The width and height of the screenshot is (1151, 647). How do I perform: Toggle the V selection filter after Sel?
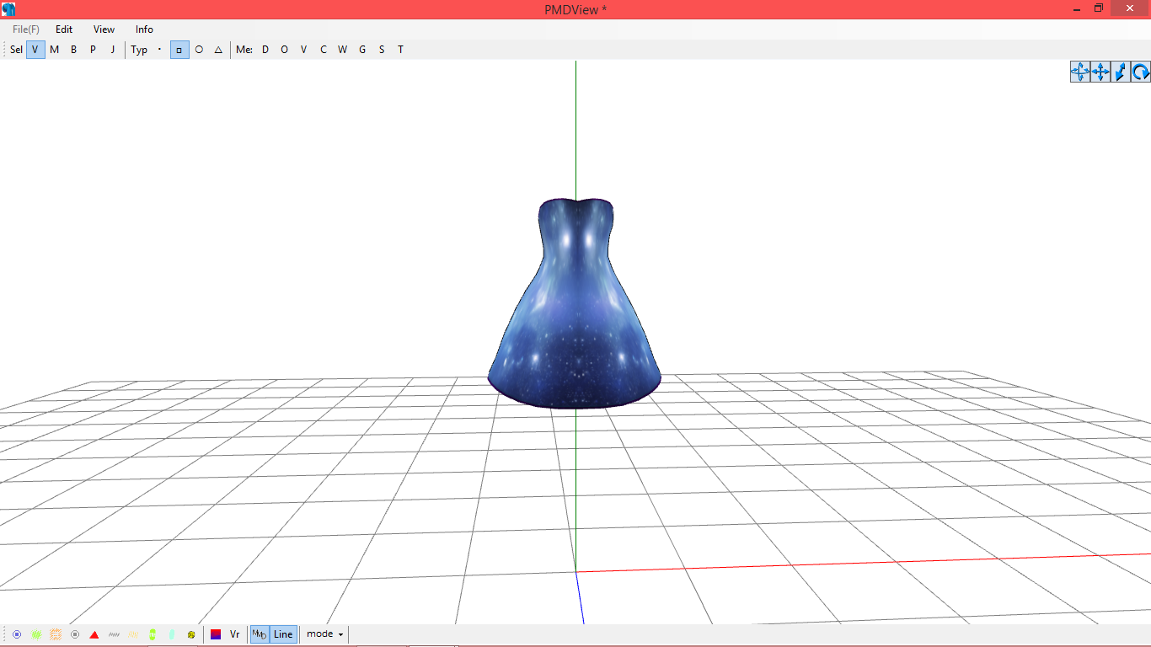pyautogui.click(x=35, y=50)
